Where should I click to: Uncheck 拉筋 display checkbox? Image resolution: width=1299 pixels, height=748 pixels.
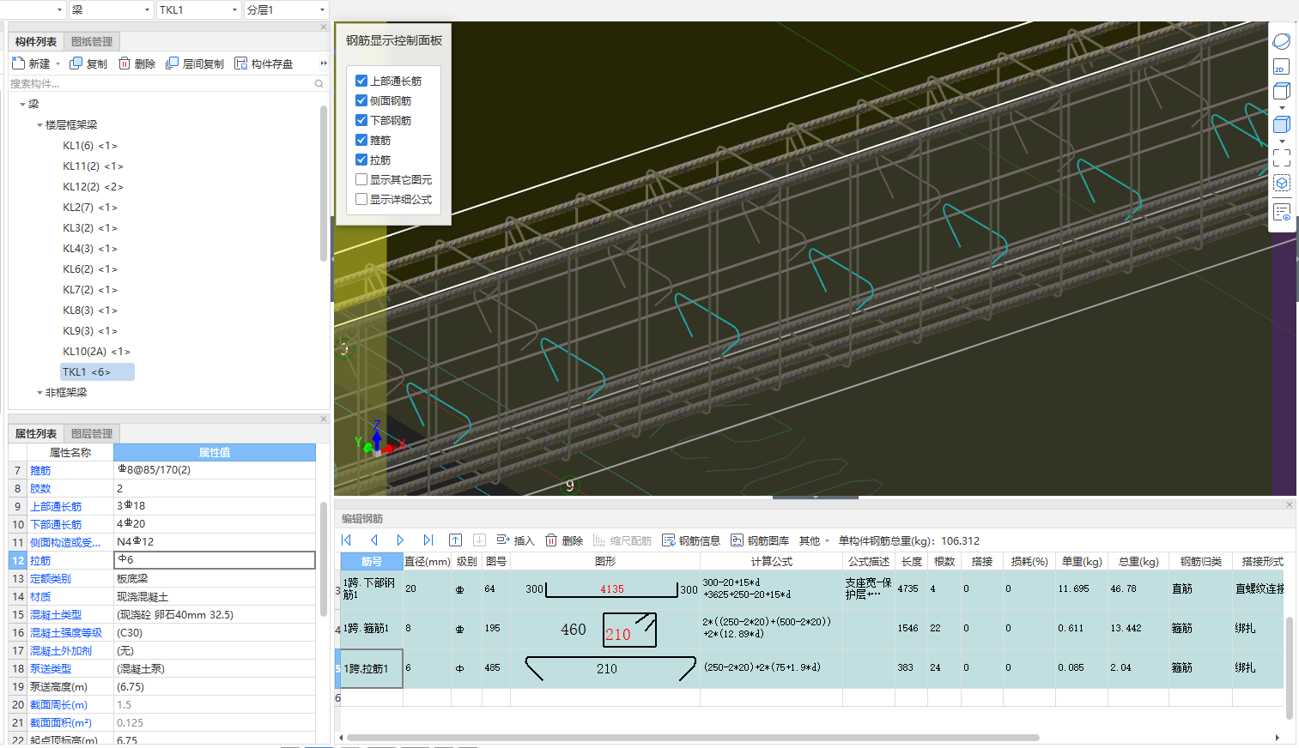361,160
